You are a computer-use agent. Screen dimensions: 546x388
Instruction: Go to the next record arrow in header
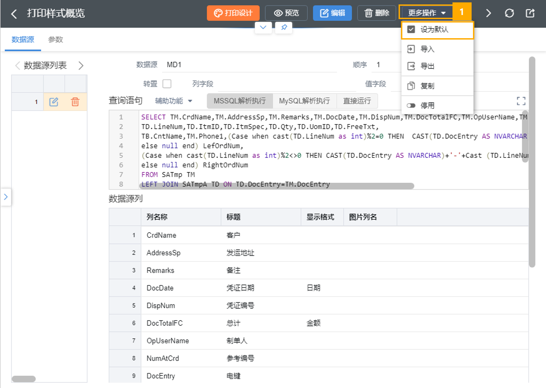488,13
